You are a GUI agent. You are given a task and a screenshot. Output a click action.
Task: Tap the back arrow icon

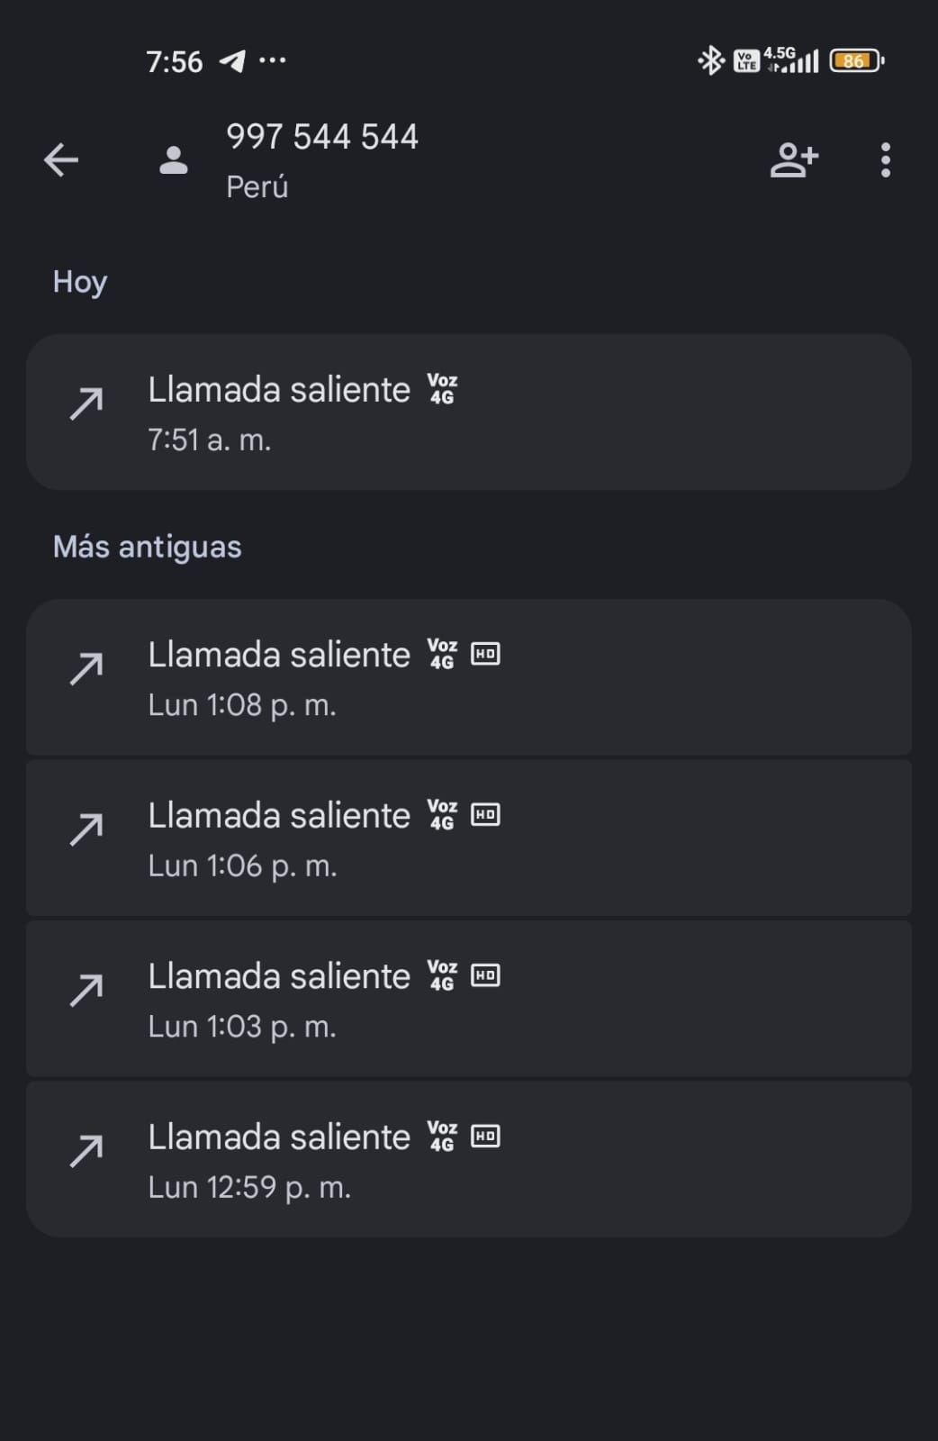(61, 160)
